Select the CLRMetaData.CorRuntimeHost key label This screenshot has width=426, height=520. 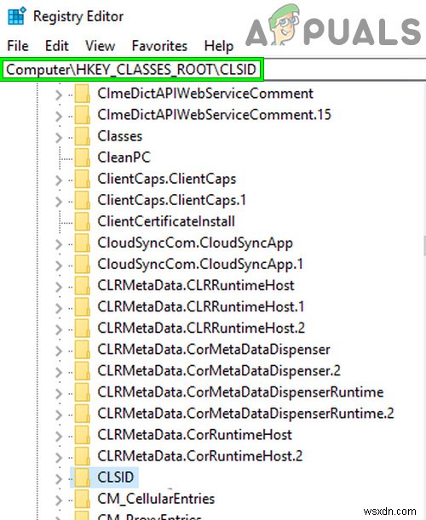[194, 435]
